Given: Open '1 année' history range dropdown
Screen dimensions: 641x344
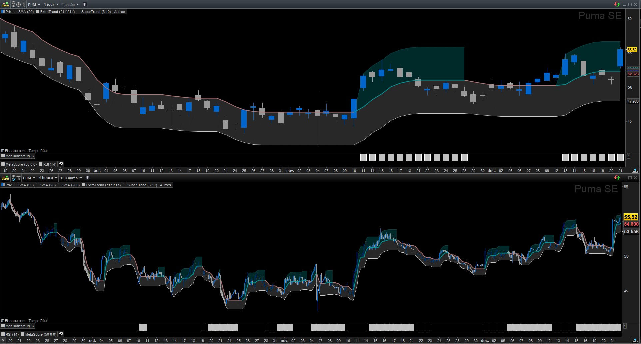Looking at the screenshot, I should pos(70,5).
